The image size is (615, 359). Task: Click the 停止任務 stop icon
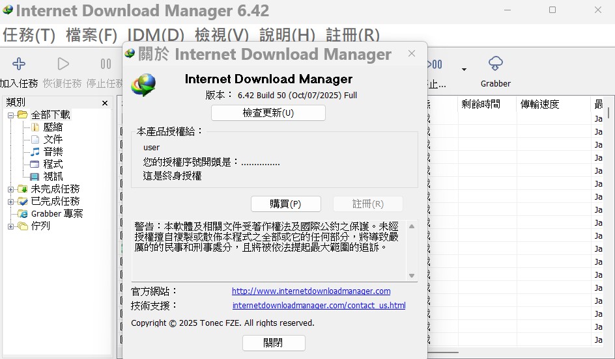[106, 64]
